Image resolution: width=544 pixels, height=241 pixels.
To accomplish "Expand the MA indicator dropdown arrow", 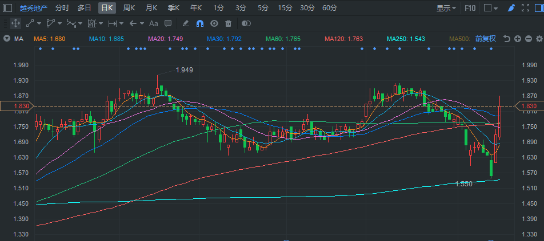I will (x=6, y=39).
